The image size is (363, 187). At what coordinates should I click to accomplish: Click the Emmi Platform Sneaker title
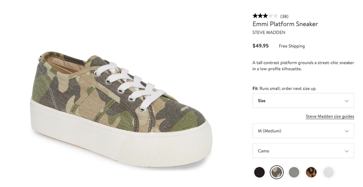(285, 24)
